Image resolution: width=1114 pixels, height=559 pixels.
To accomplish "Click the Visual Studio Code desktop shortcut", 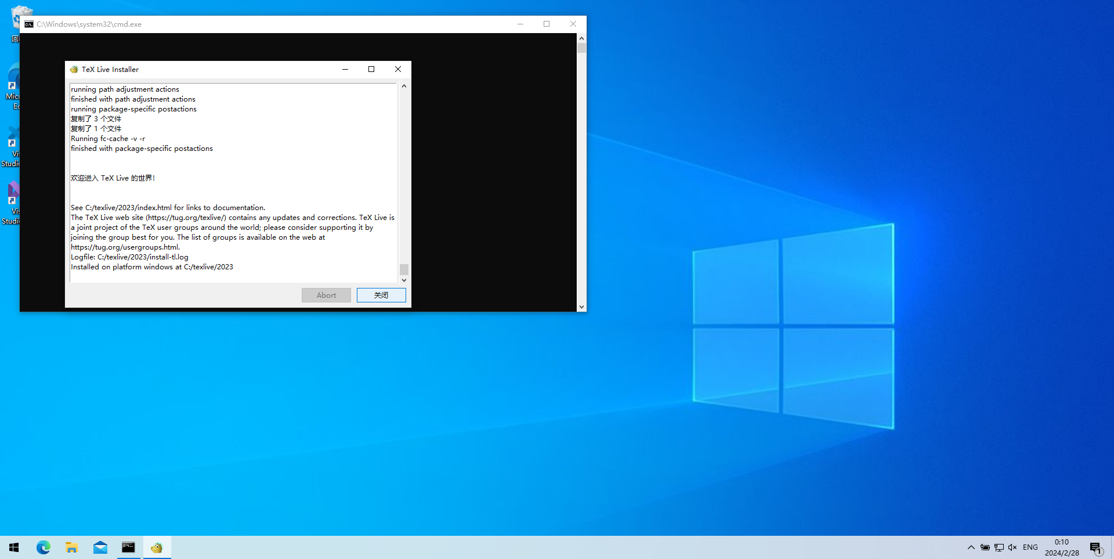I will (x=12, y=146).
